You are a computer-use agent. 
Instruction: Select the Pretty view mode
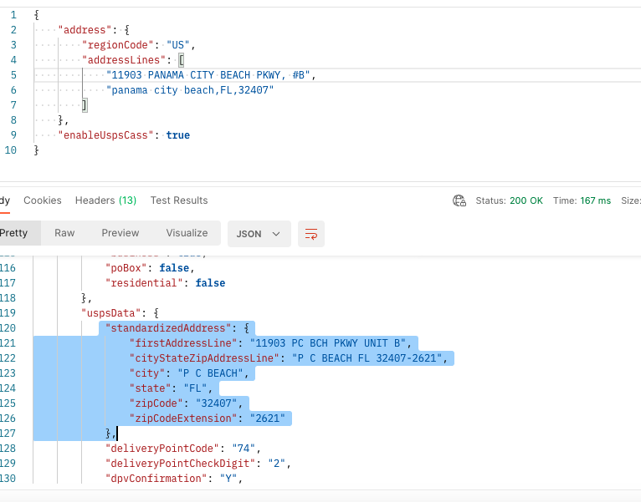click(13, 233)
